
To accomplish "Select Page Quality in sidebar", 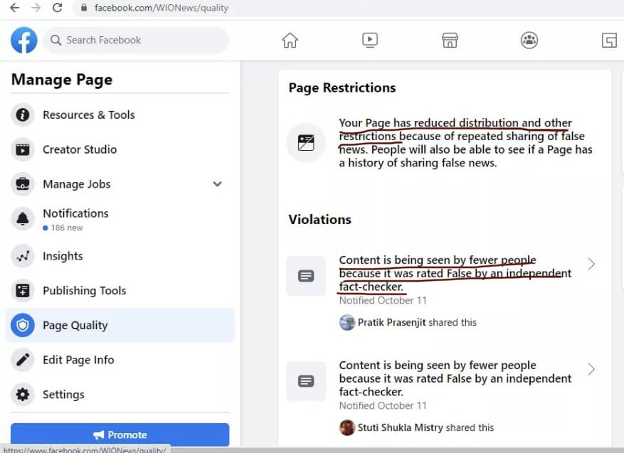I will (x=120, y=325).
